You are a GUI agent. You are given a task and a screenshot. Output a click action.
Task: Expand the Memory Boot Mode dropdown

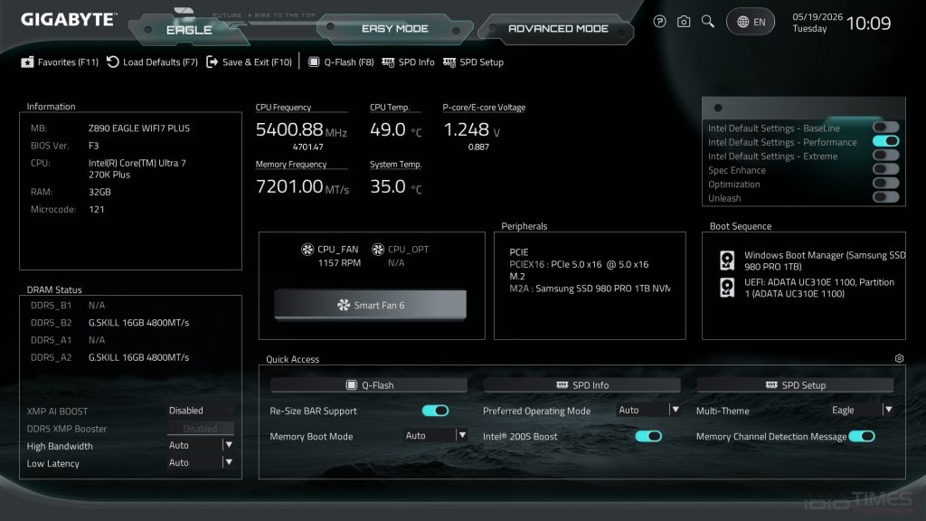435,435
